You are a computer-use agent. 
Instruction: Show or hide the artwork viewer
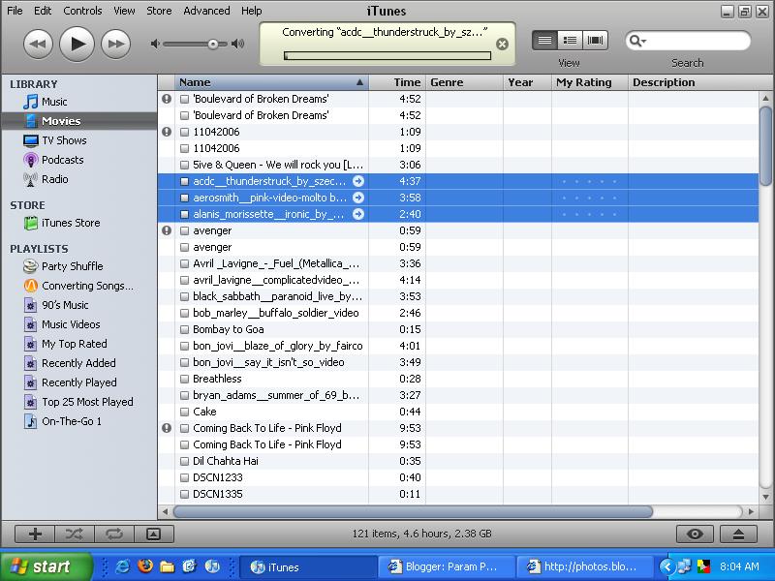(154, 535)
